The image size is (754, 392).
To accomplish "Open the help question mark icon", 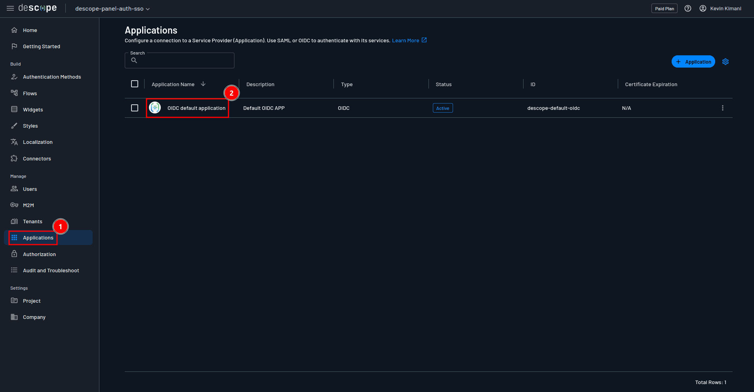I will point(688,8).
